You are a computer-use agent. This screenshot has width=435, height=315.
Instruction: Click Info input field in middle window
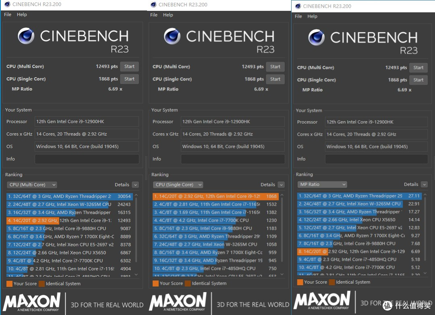tap(233, 159)
